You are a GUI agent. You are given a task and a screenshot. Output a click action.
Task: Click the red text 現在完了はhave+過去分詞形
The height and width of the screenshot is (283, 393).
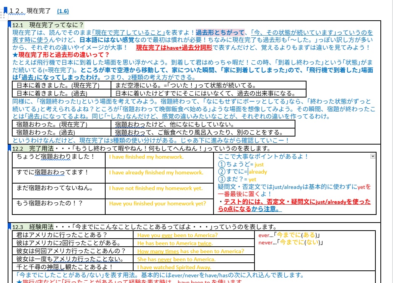point(174,47)
